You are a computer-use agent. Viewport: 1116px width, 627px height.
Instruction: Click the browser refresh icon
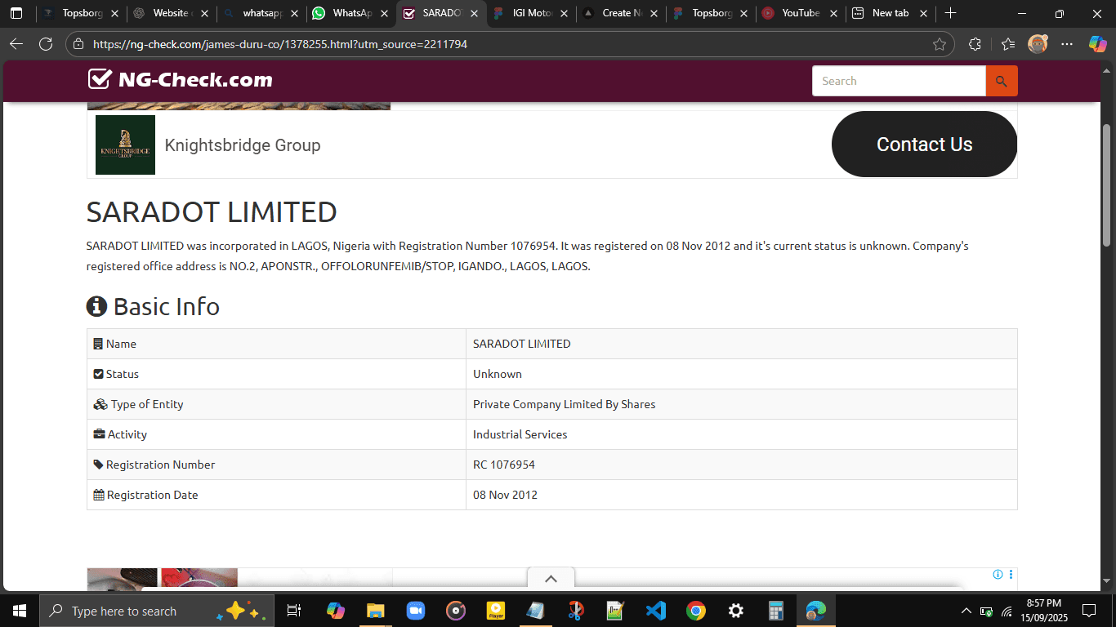tap(46, 44)
